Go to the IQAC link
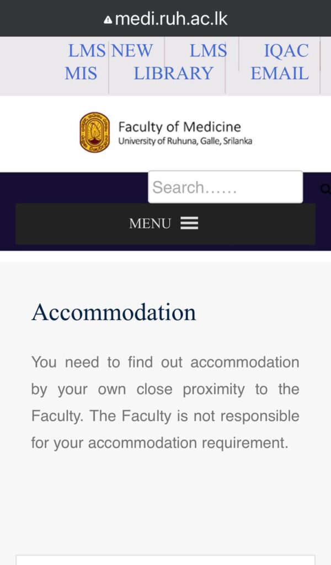This screenshot has width=331, height=565. 286,51
